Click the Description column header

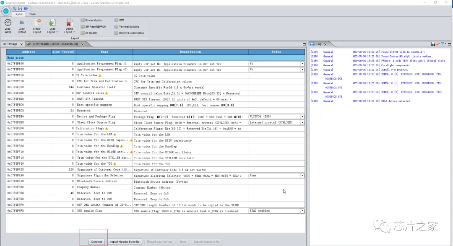point(190,52)
